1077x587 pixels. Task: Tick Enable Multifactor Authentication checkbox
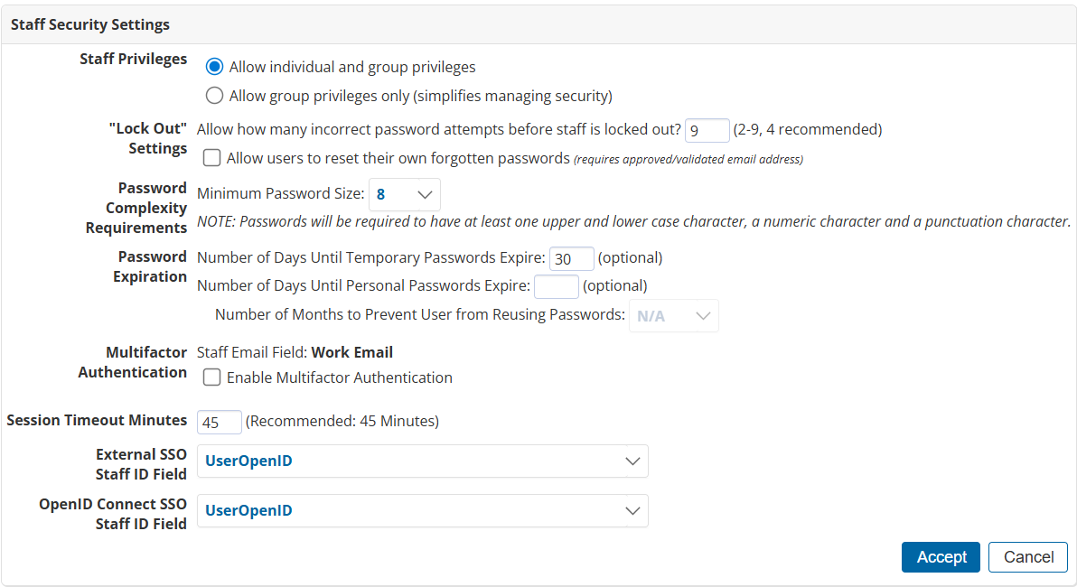212,377
